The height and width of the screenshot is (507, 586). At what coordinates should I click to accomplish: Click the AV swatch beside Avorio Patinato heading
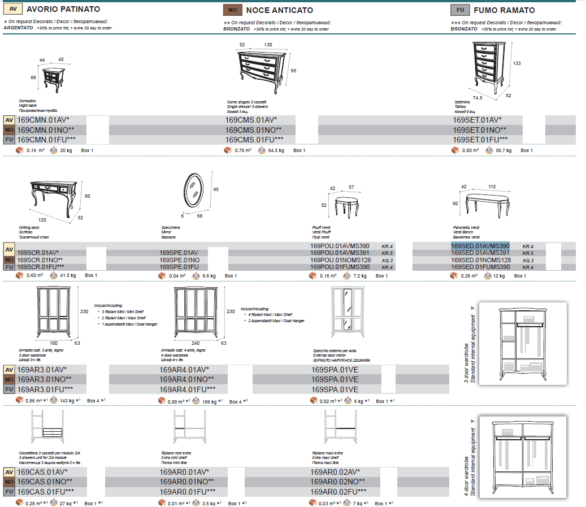pos(13,9)
